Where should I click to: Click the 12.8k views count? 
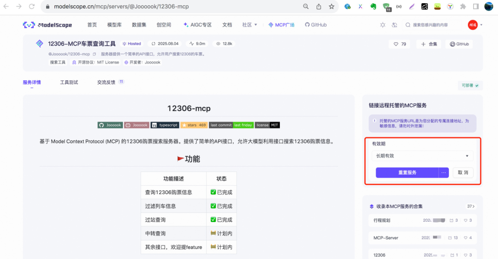(x=224, y=43)
